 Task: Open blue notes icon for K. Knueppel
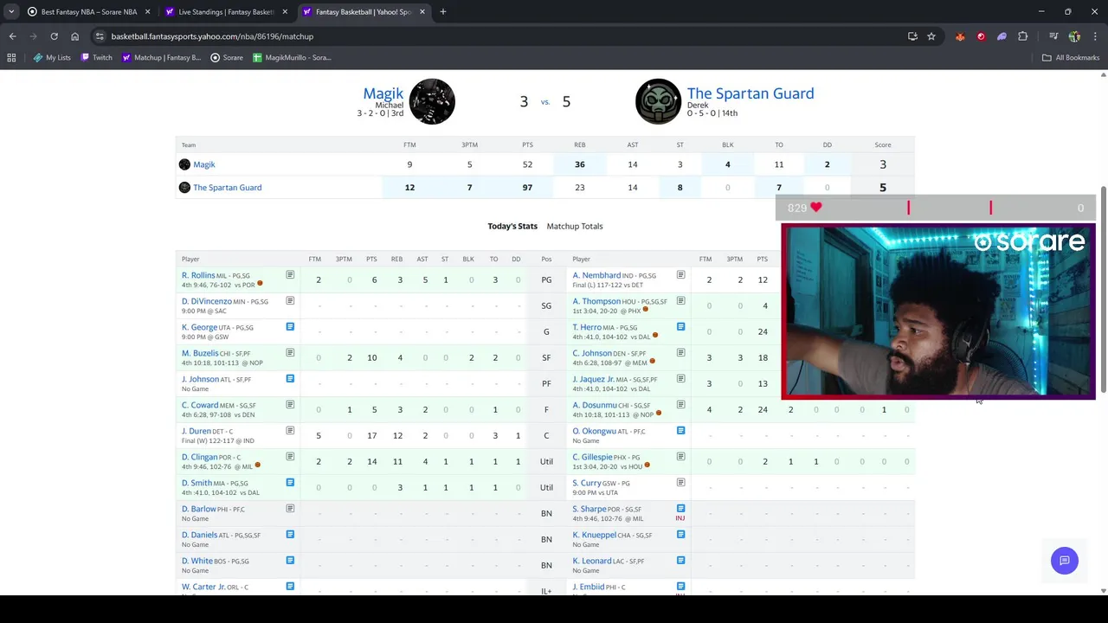click(x=680, y=535)
